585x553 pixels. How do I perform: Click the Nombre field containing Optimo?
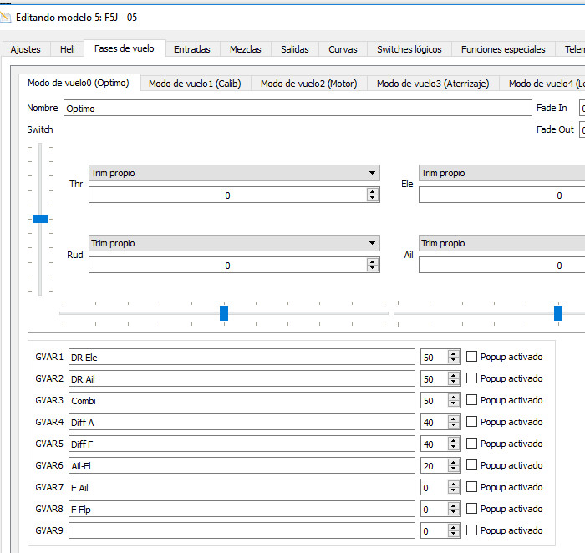(297, 108)
